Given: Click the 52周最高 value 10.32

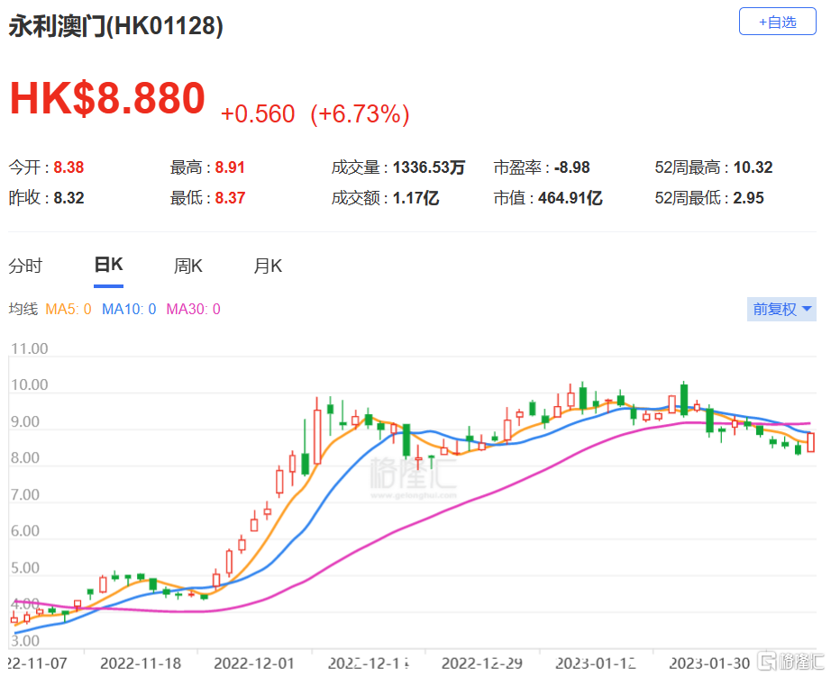Looking at the screenshot, I should tap(753, 167).
